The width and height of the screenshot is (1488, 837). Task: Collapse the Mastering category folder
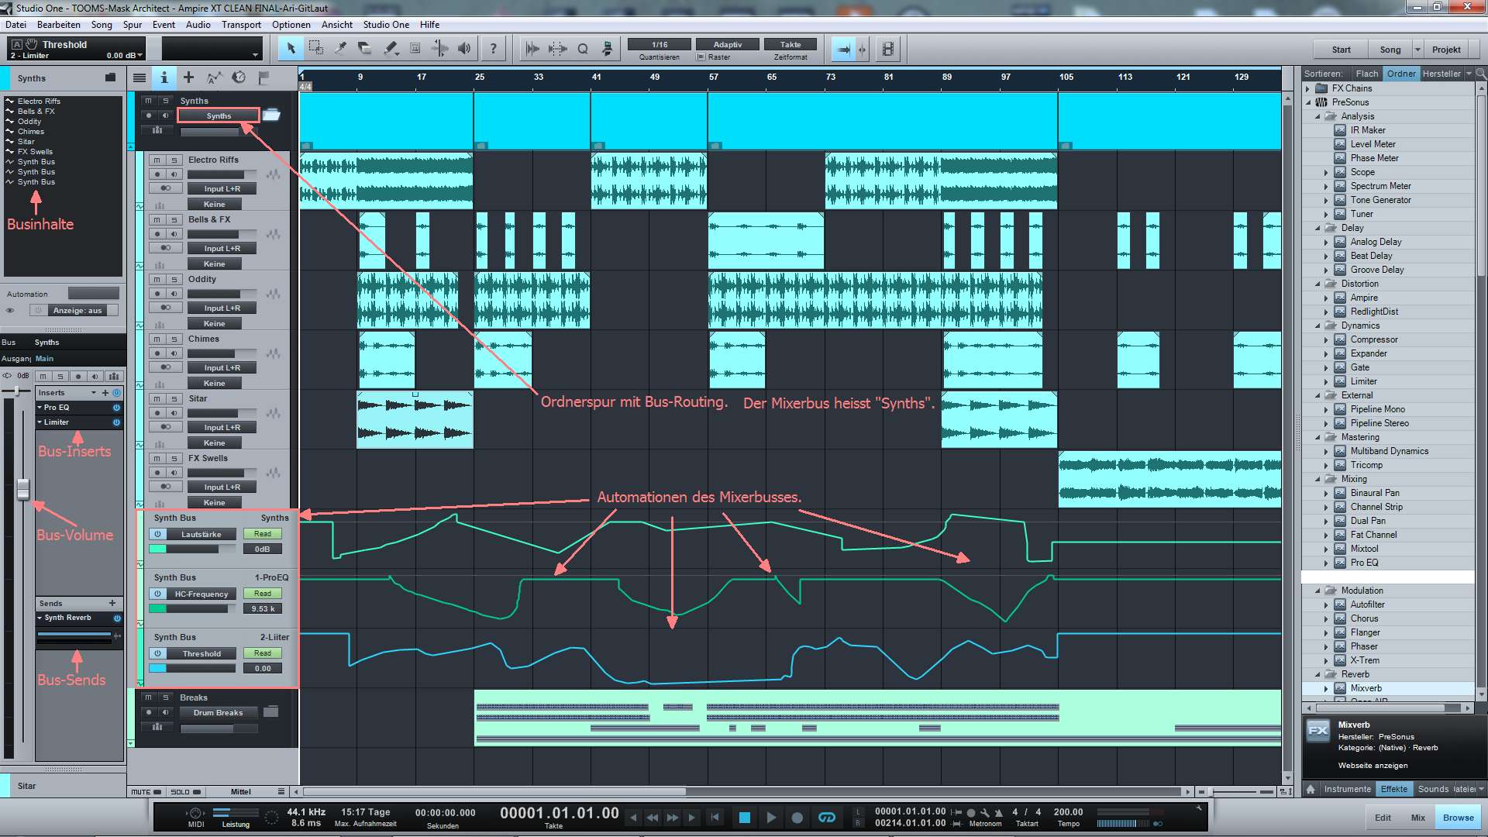(1317, 437)
